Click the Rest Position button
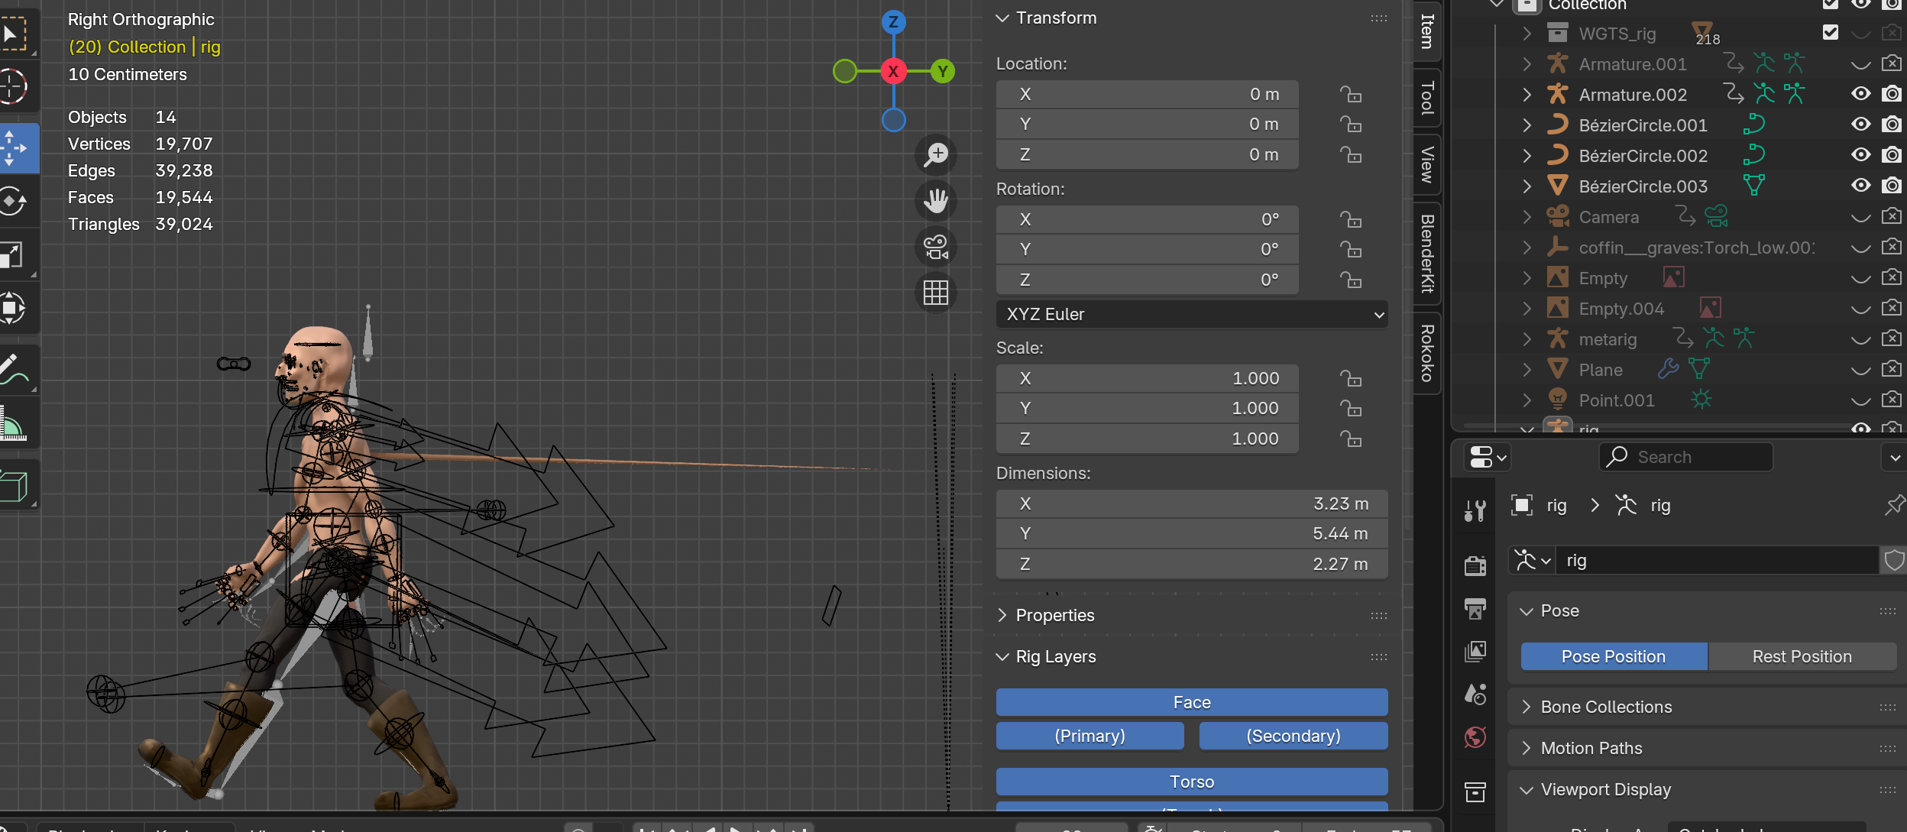 pyautogui.click(x=1802, y=656)
